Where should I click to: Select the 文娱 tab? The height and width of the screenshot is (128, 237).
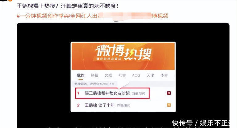tap(108, 75)
